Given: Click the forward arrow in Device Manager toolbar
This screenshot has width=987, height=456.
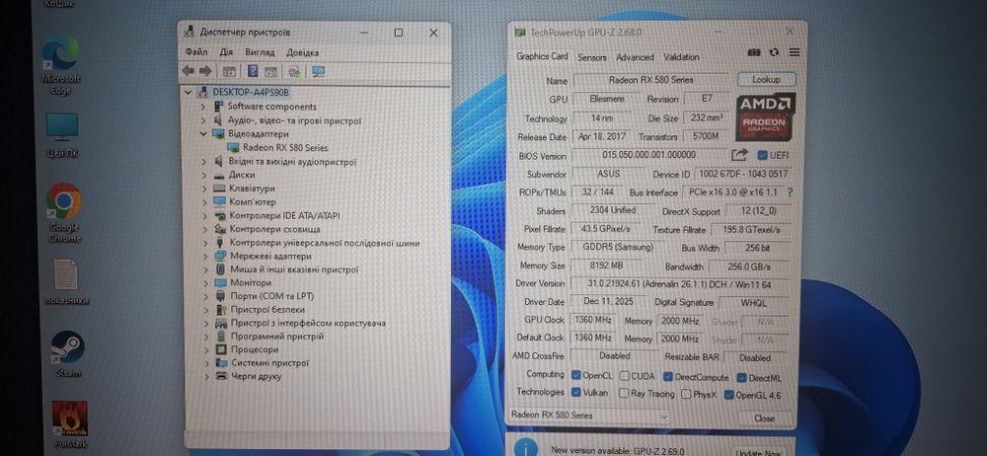Looking at the screenshot, I should pos(205,71).
